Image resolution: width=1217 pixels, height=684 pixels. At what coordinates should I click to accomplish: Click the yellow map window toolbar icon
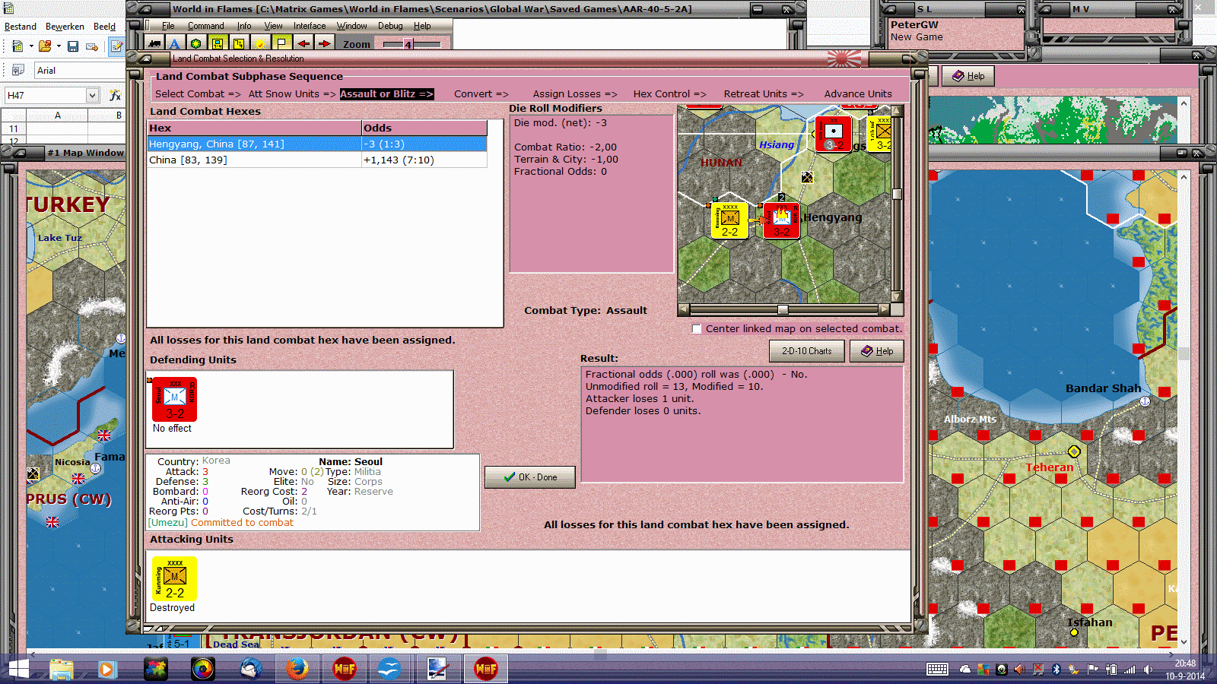tap(218, 44)
